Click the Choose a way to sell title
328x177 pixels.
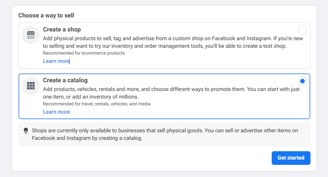point(46,16)
